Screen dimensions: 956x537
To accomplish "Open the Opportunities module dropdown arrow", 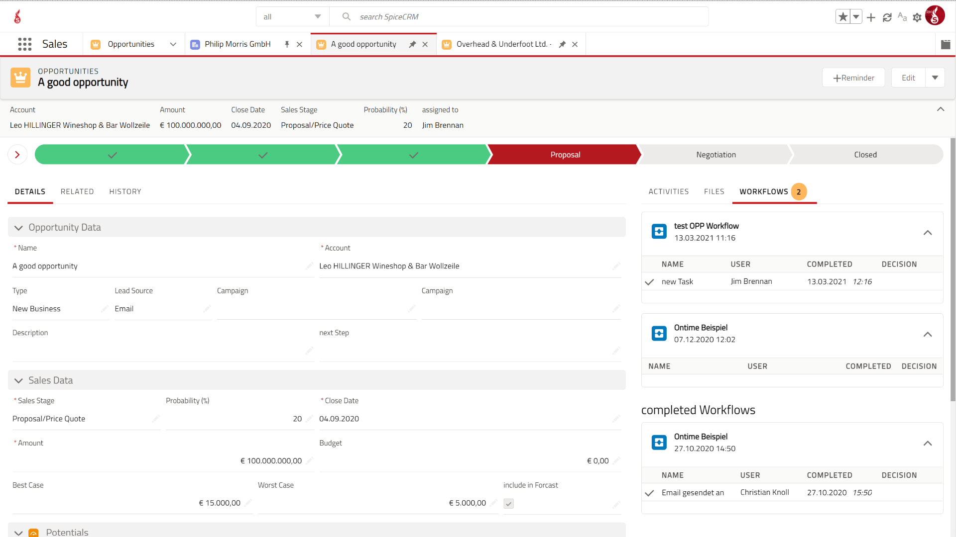I will tap(173, 44).
